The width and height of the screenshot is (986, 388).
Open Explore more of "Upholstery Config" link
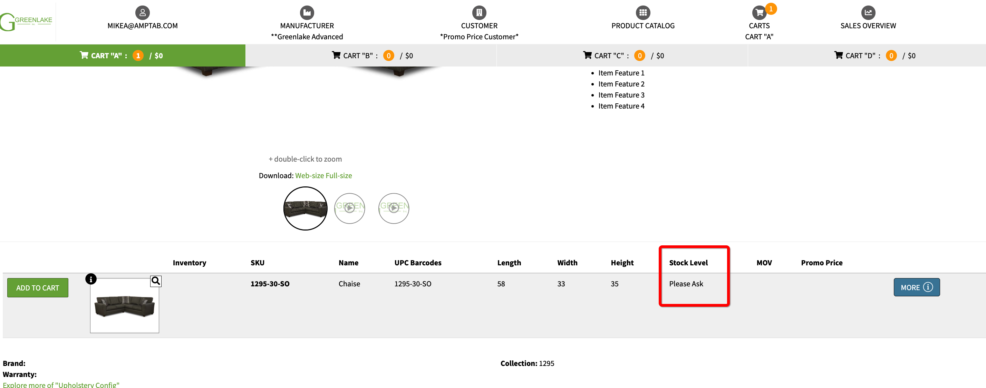coord(61,384)
